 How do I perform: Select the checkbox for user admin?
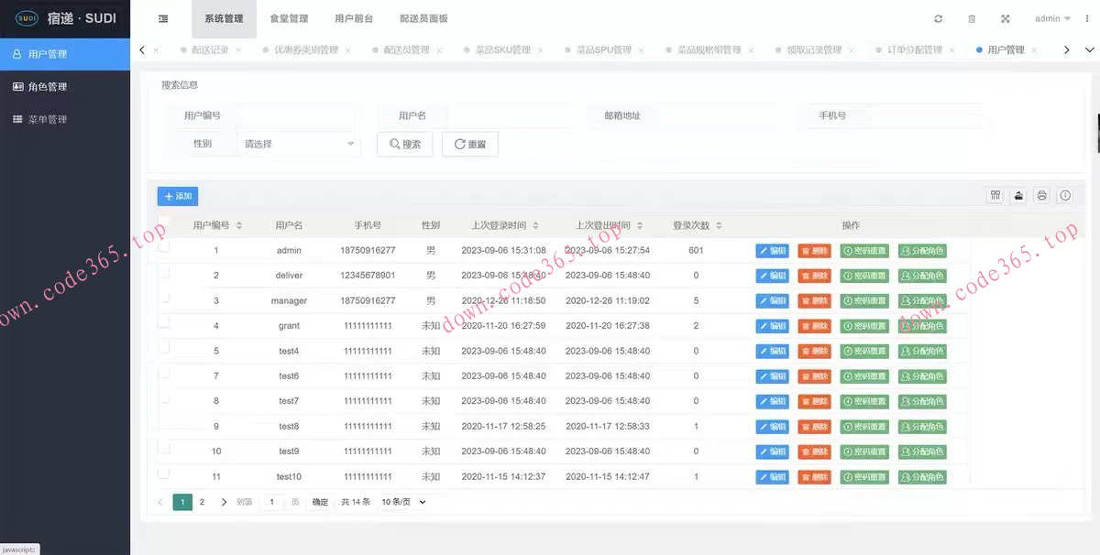click(166, 249)
